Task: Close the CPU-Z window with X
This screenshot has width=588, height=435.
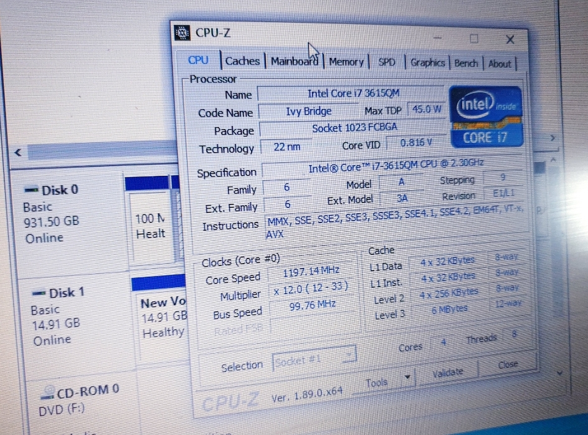Action: click(510, 40)
